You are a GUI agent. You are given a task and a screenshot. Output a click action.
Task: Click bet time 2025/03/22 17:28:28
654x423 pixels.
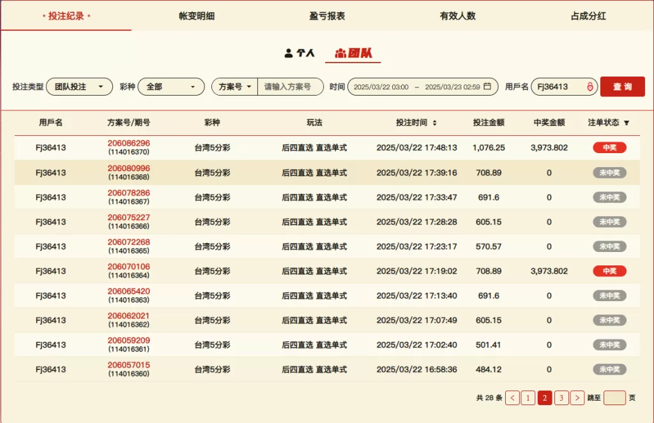(416, 222)
